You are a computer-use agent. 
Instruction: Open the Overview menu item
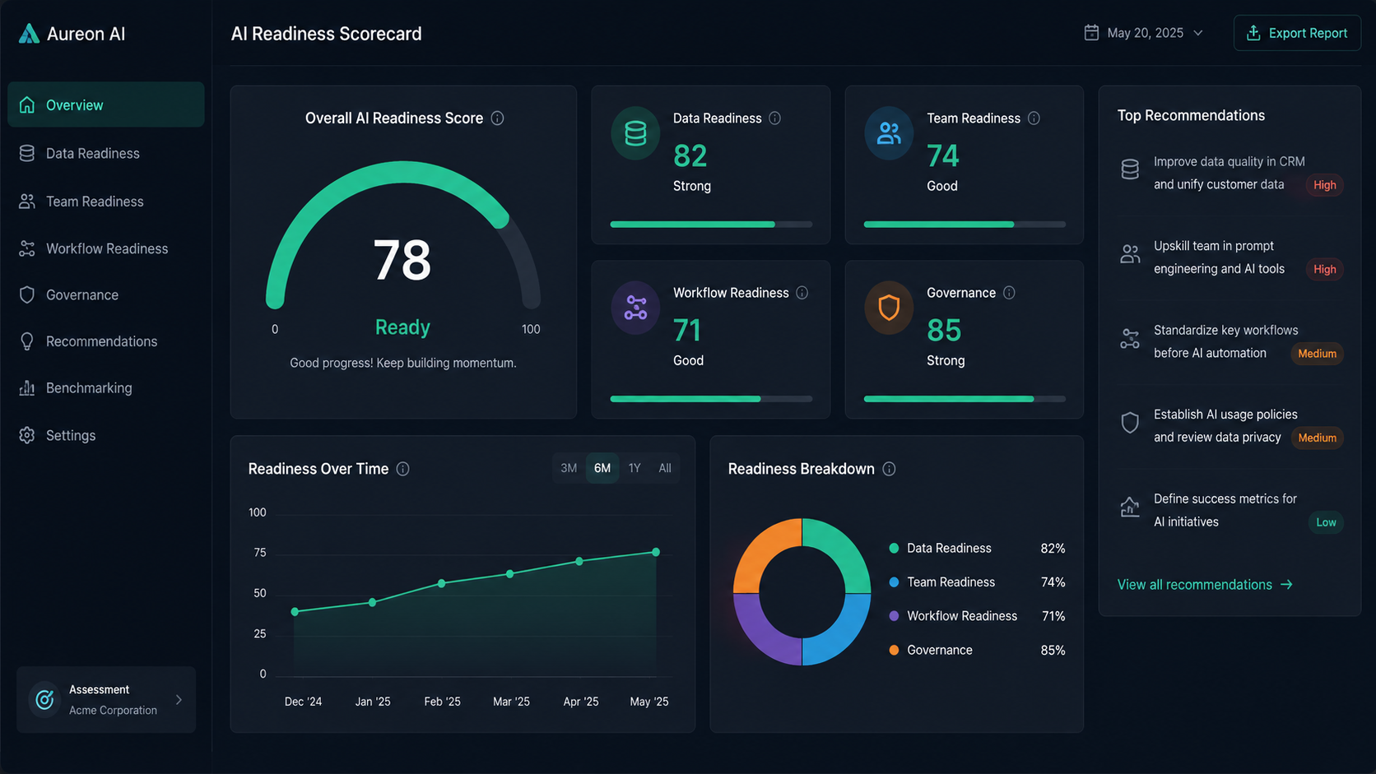(106, 104)
